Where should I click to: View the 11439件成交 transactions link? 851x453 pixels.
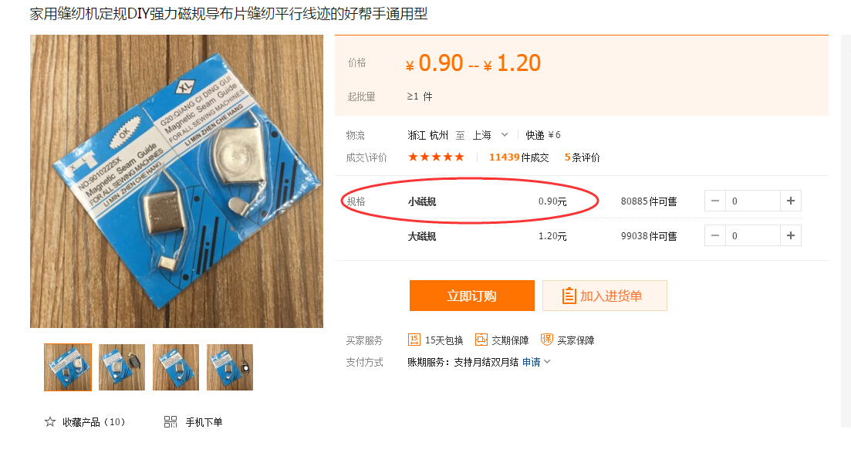518,157
